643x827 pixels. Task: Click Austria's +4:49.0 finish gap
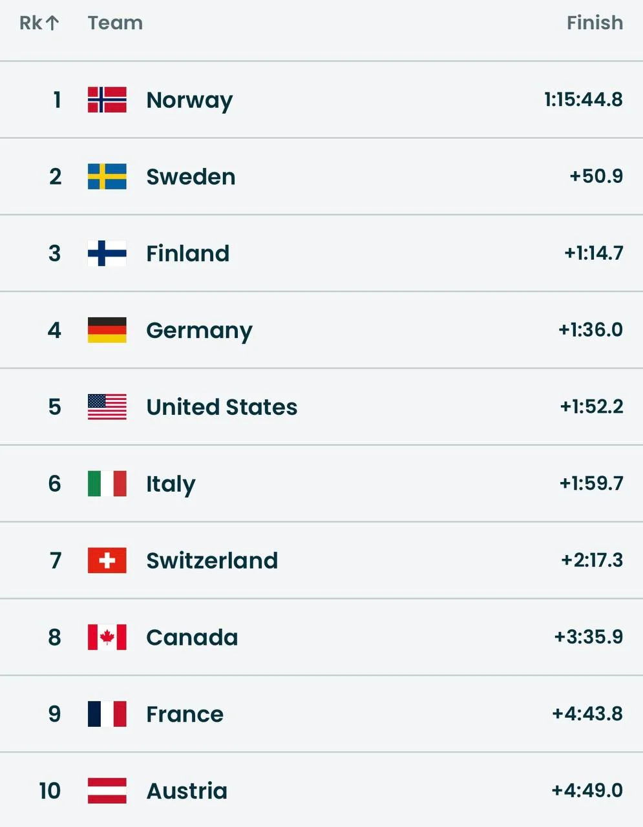[x=587, y=790]
